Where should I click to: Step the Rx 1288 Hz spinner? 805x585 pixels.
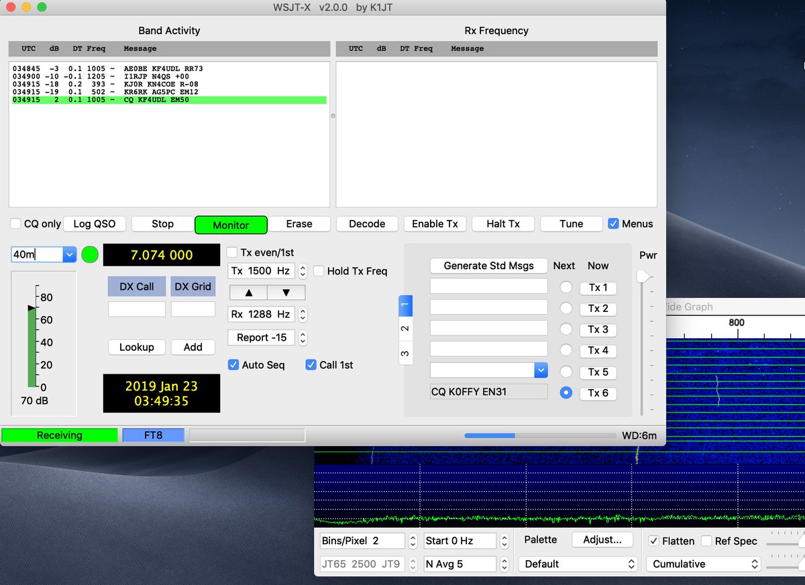(x=303, y=314)
